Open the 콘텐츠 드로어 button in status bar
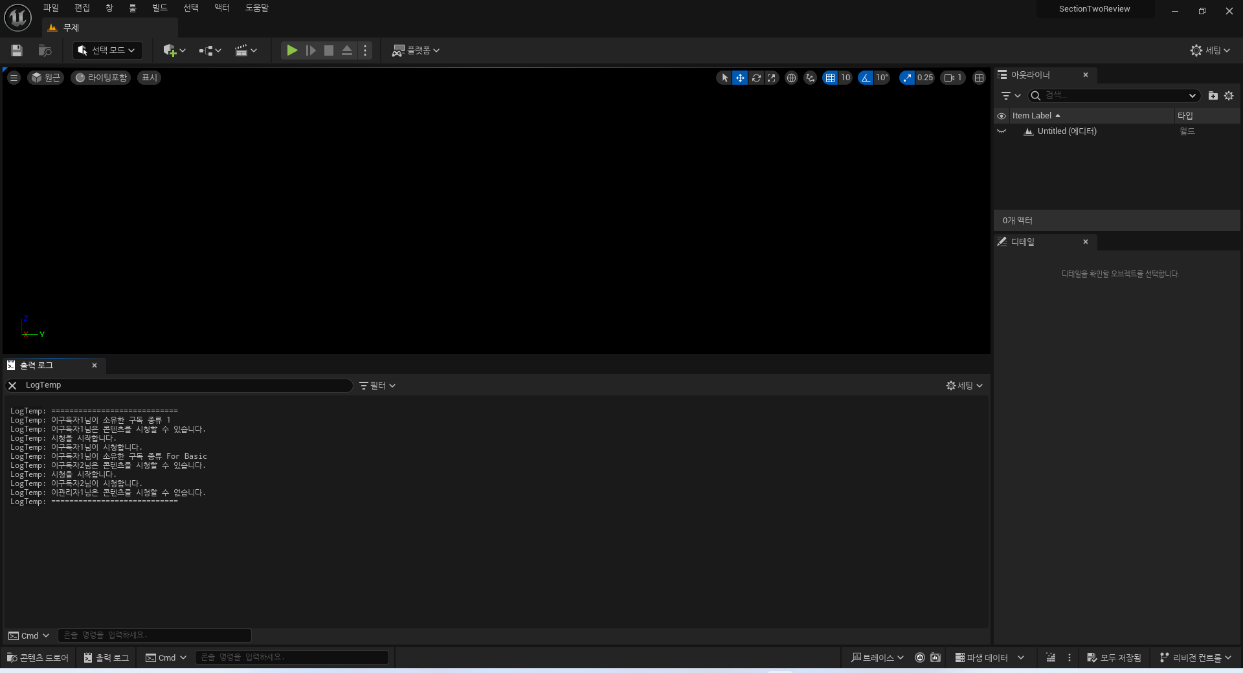This screenshot has width=1243, height=673. pyautogui.click(x=38, y=657)
